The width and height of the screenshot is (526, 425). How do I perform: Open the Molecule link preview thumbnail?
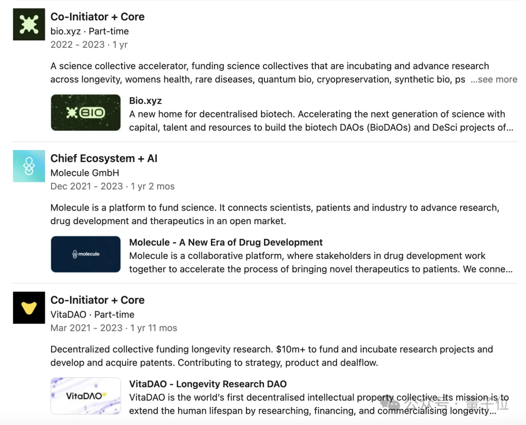coord(86,254)
